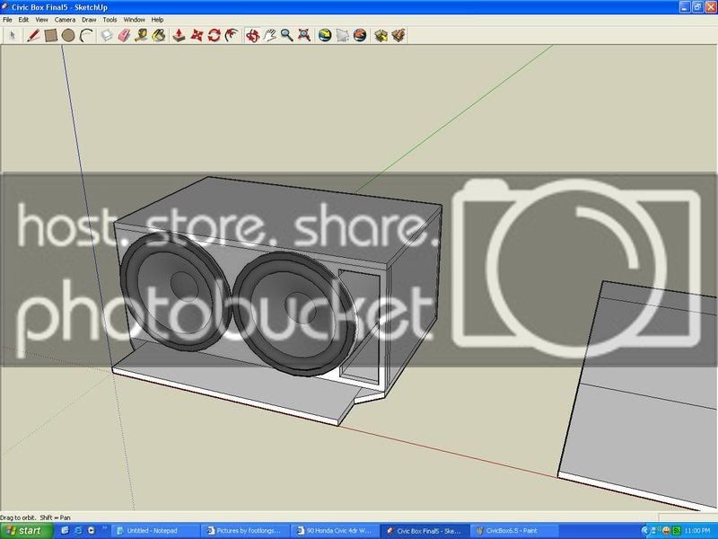Expand the quick launch chevron on taskbar
The height and width of the screenshot is (539, 718).
pos(105,528)
